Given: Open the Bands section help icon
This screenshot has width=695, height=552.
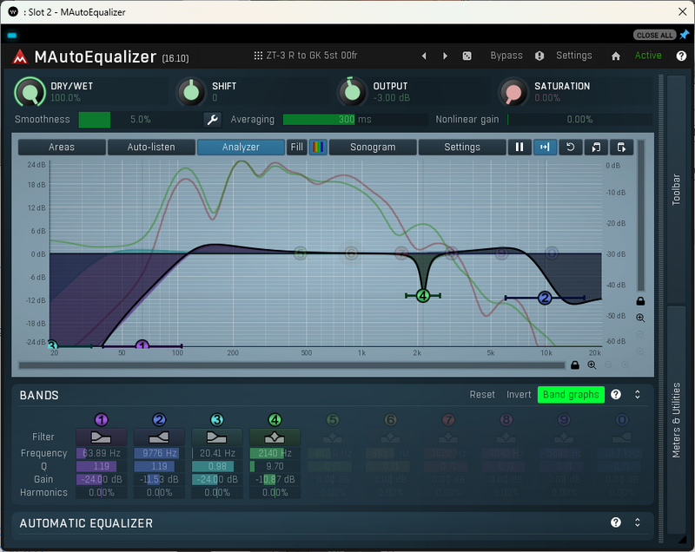Looking at the screenshot, I should 616,394.
